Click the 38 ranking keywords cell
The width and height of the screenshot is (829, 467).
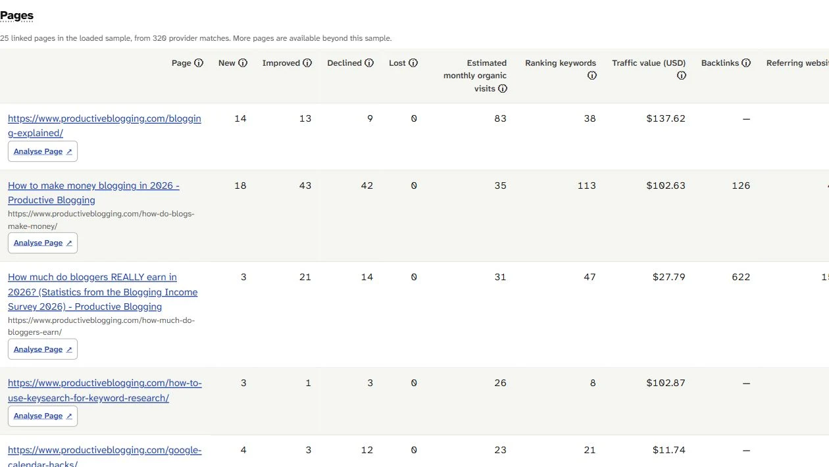pos(590,118)
